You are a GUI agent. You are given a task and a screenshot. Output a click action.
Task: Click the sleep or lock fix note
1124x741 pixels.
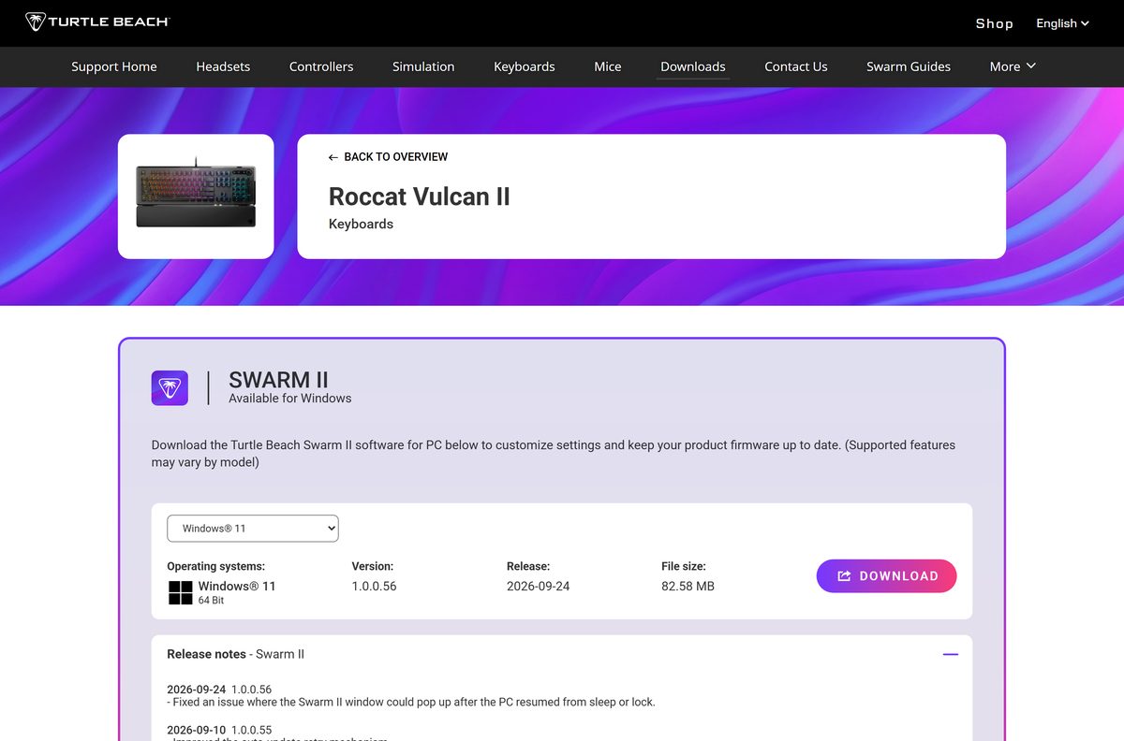[x=411, y=703]
